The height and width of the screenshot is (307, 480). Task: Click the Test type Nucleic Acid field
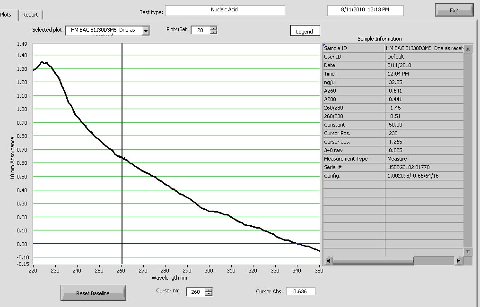225,10
